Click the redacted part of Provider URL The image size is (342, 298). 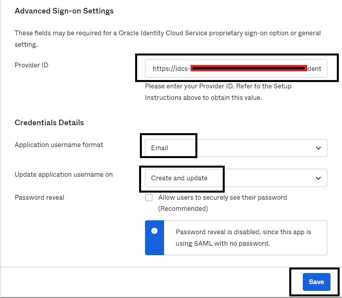point(248,69)
